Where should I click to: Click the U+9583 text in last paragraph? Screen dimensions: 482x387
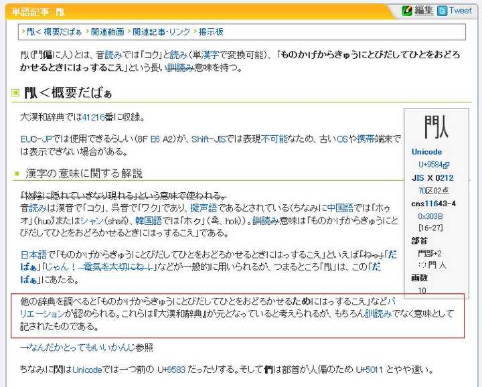click(x=171, y=369)
